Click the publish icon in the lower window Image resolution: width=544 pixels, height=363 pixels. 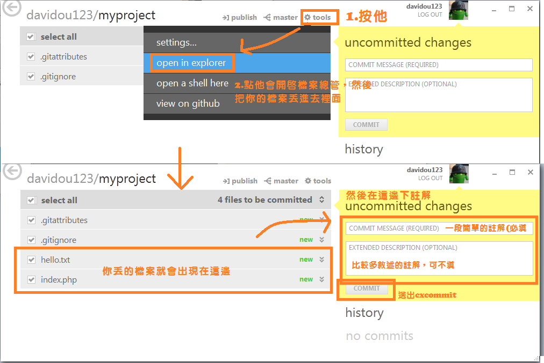click(226, 181)
